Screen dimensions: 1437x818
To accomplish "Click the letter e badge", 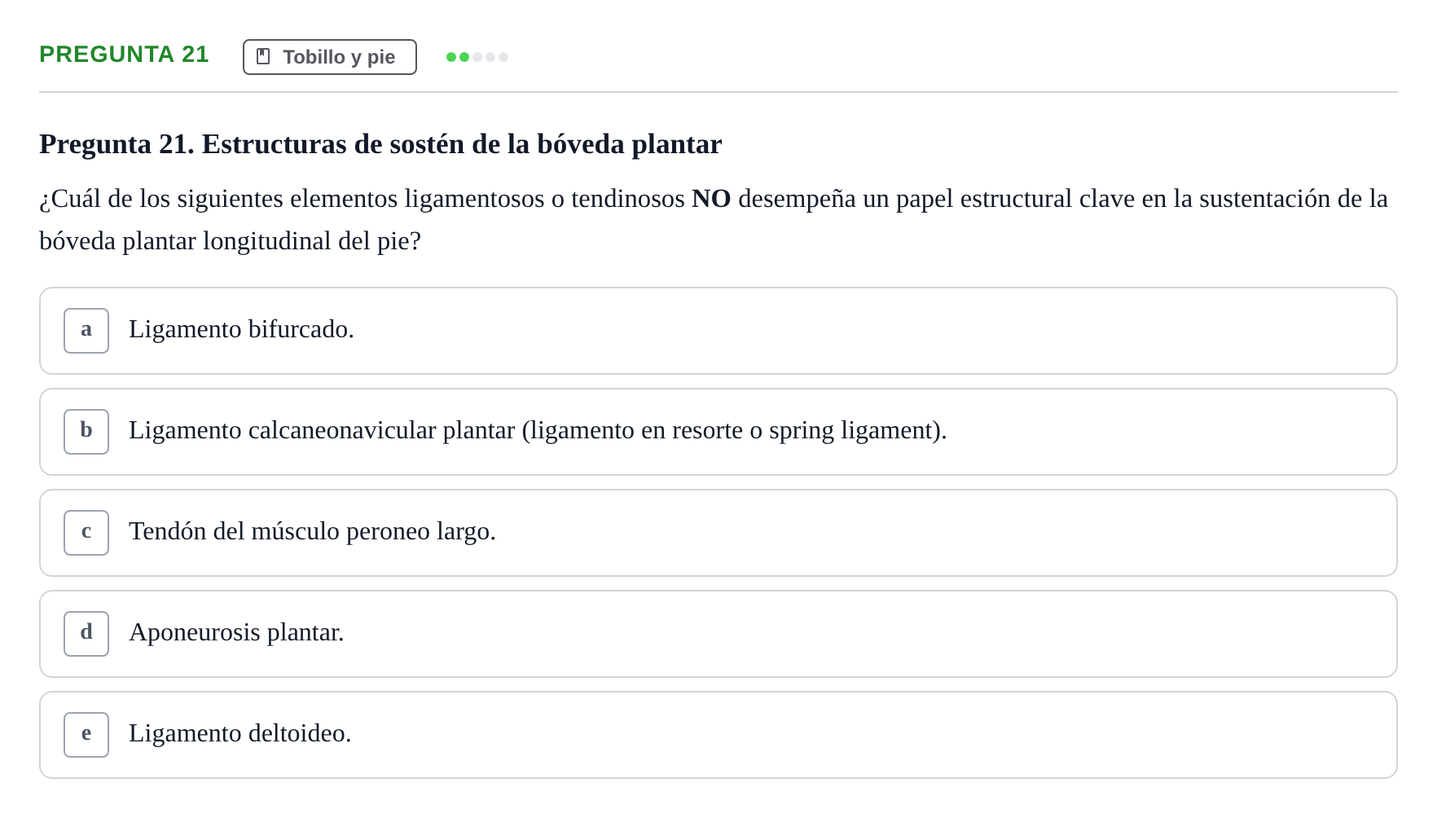I will click(x=86, y=735).
